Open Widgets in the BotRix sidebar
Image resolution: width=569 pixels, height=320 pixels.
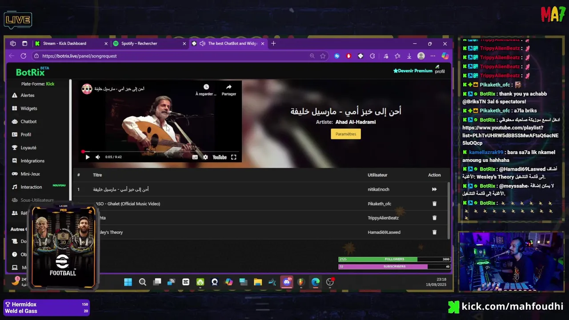coord(29,108)
